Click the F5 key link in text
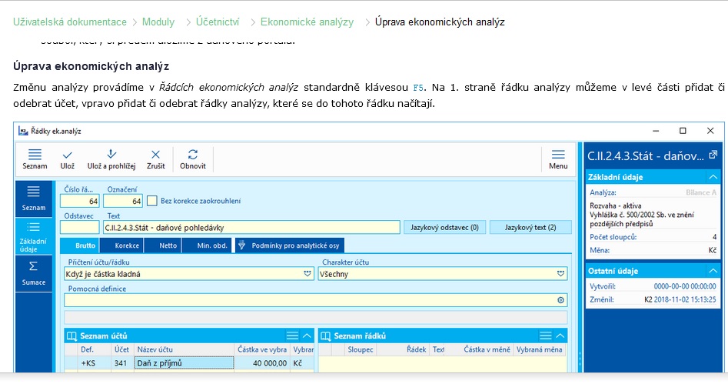 418,88
